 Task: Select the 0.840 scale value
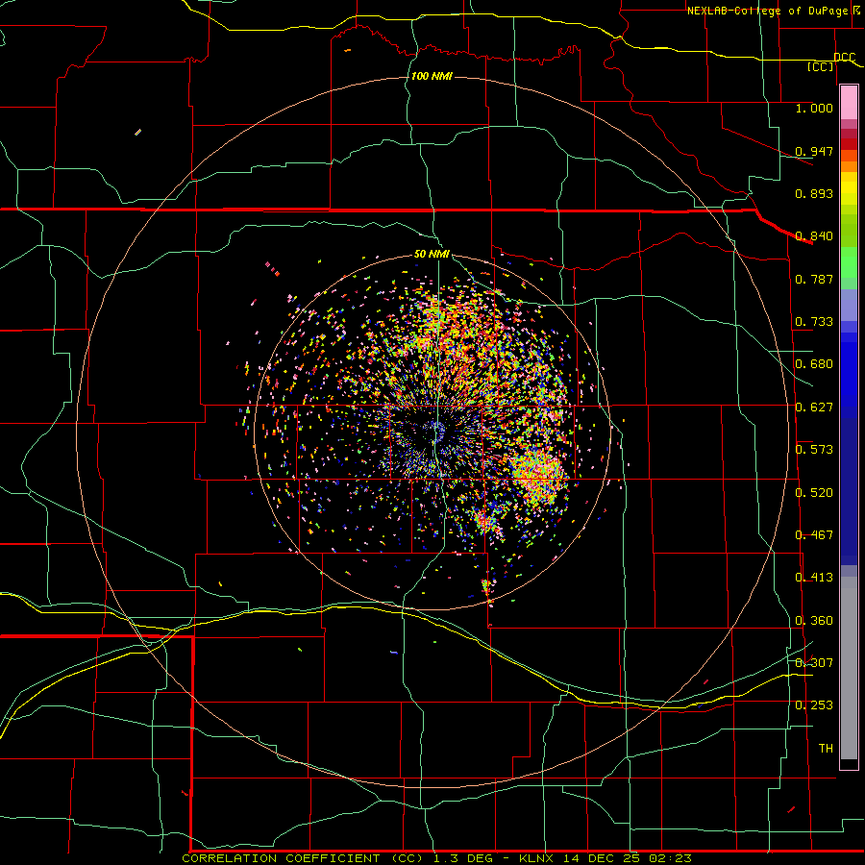[x=814, y=236]
